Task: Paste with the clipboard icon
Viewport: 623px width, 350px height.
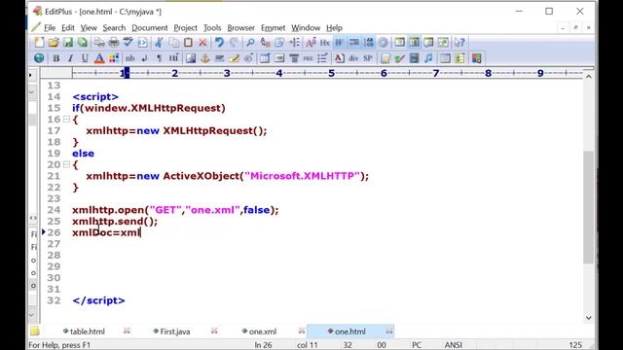Action: coord(188,42)
